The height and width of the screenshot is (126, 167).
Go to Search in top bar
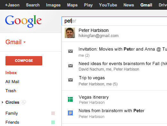point(33,5)
